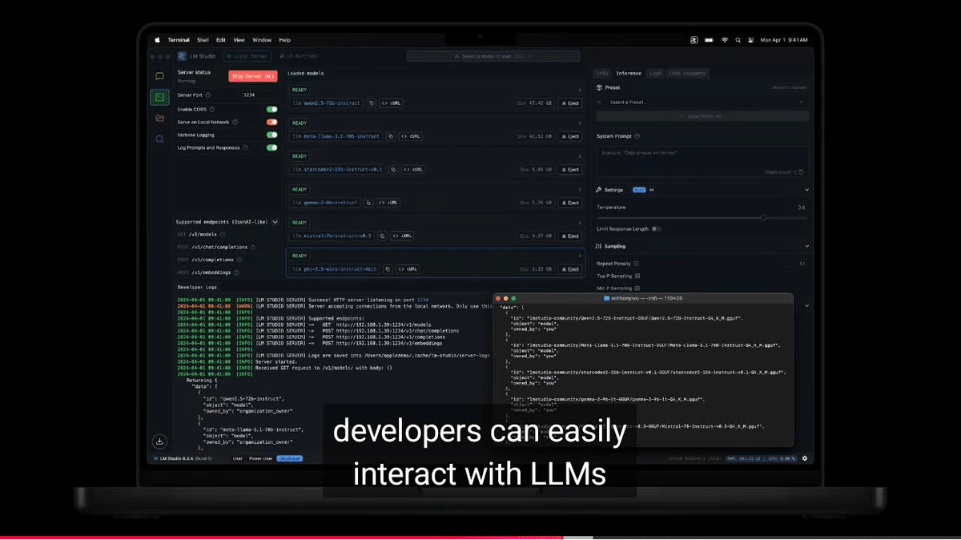Copy identifier for meta-llama-3.1-70b-instruct model
Image resolution: width=961 pixels, height=540 pixels.
pyautogui.click(x=391, y=136)
